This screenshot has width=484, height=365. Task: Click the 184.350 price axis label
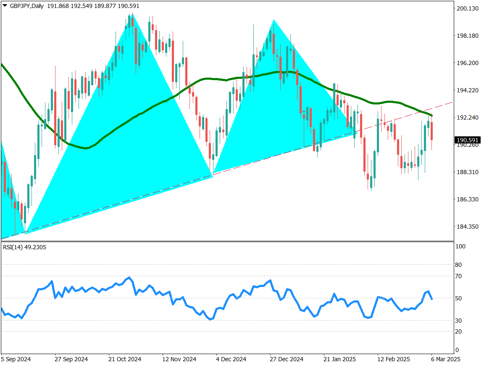467,227
